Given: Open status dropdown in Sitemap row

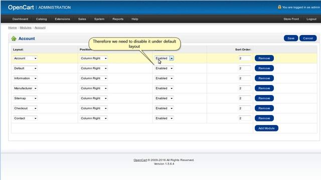Looking at the screenshot, I should (164, 98).
